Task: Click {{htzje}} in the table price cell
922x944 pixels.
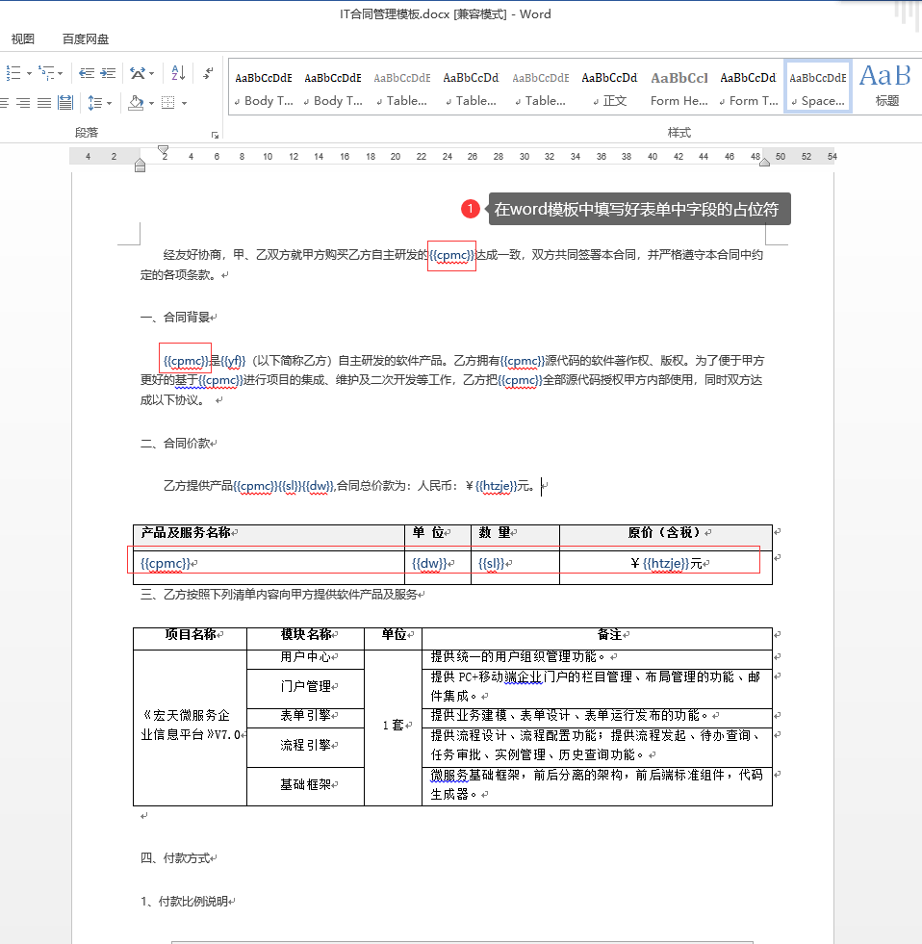Action: pos(666,564)
